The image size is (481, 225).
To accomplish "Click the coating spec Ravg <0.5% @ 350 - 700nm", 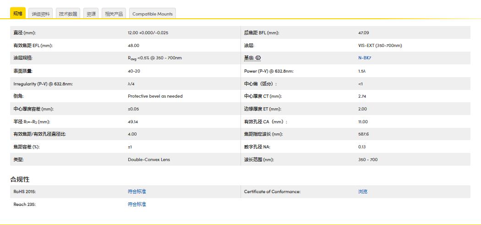I will (155, 58).
